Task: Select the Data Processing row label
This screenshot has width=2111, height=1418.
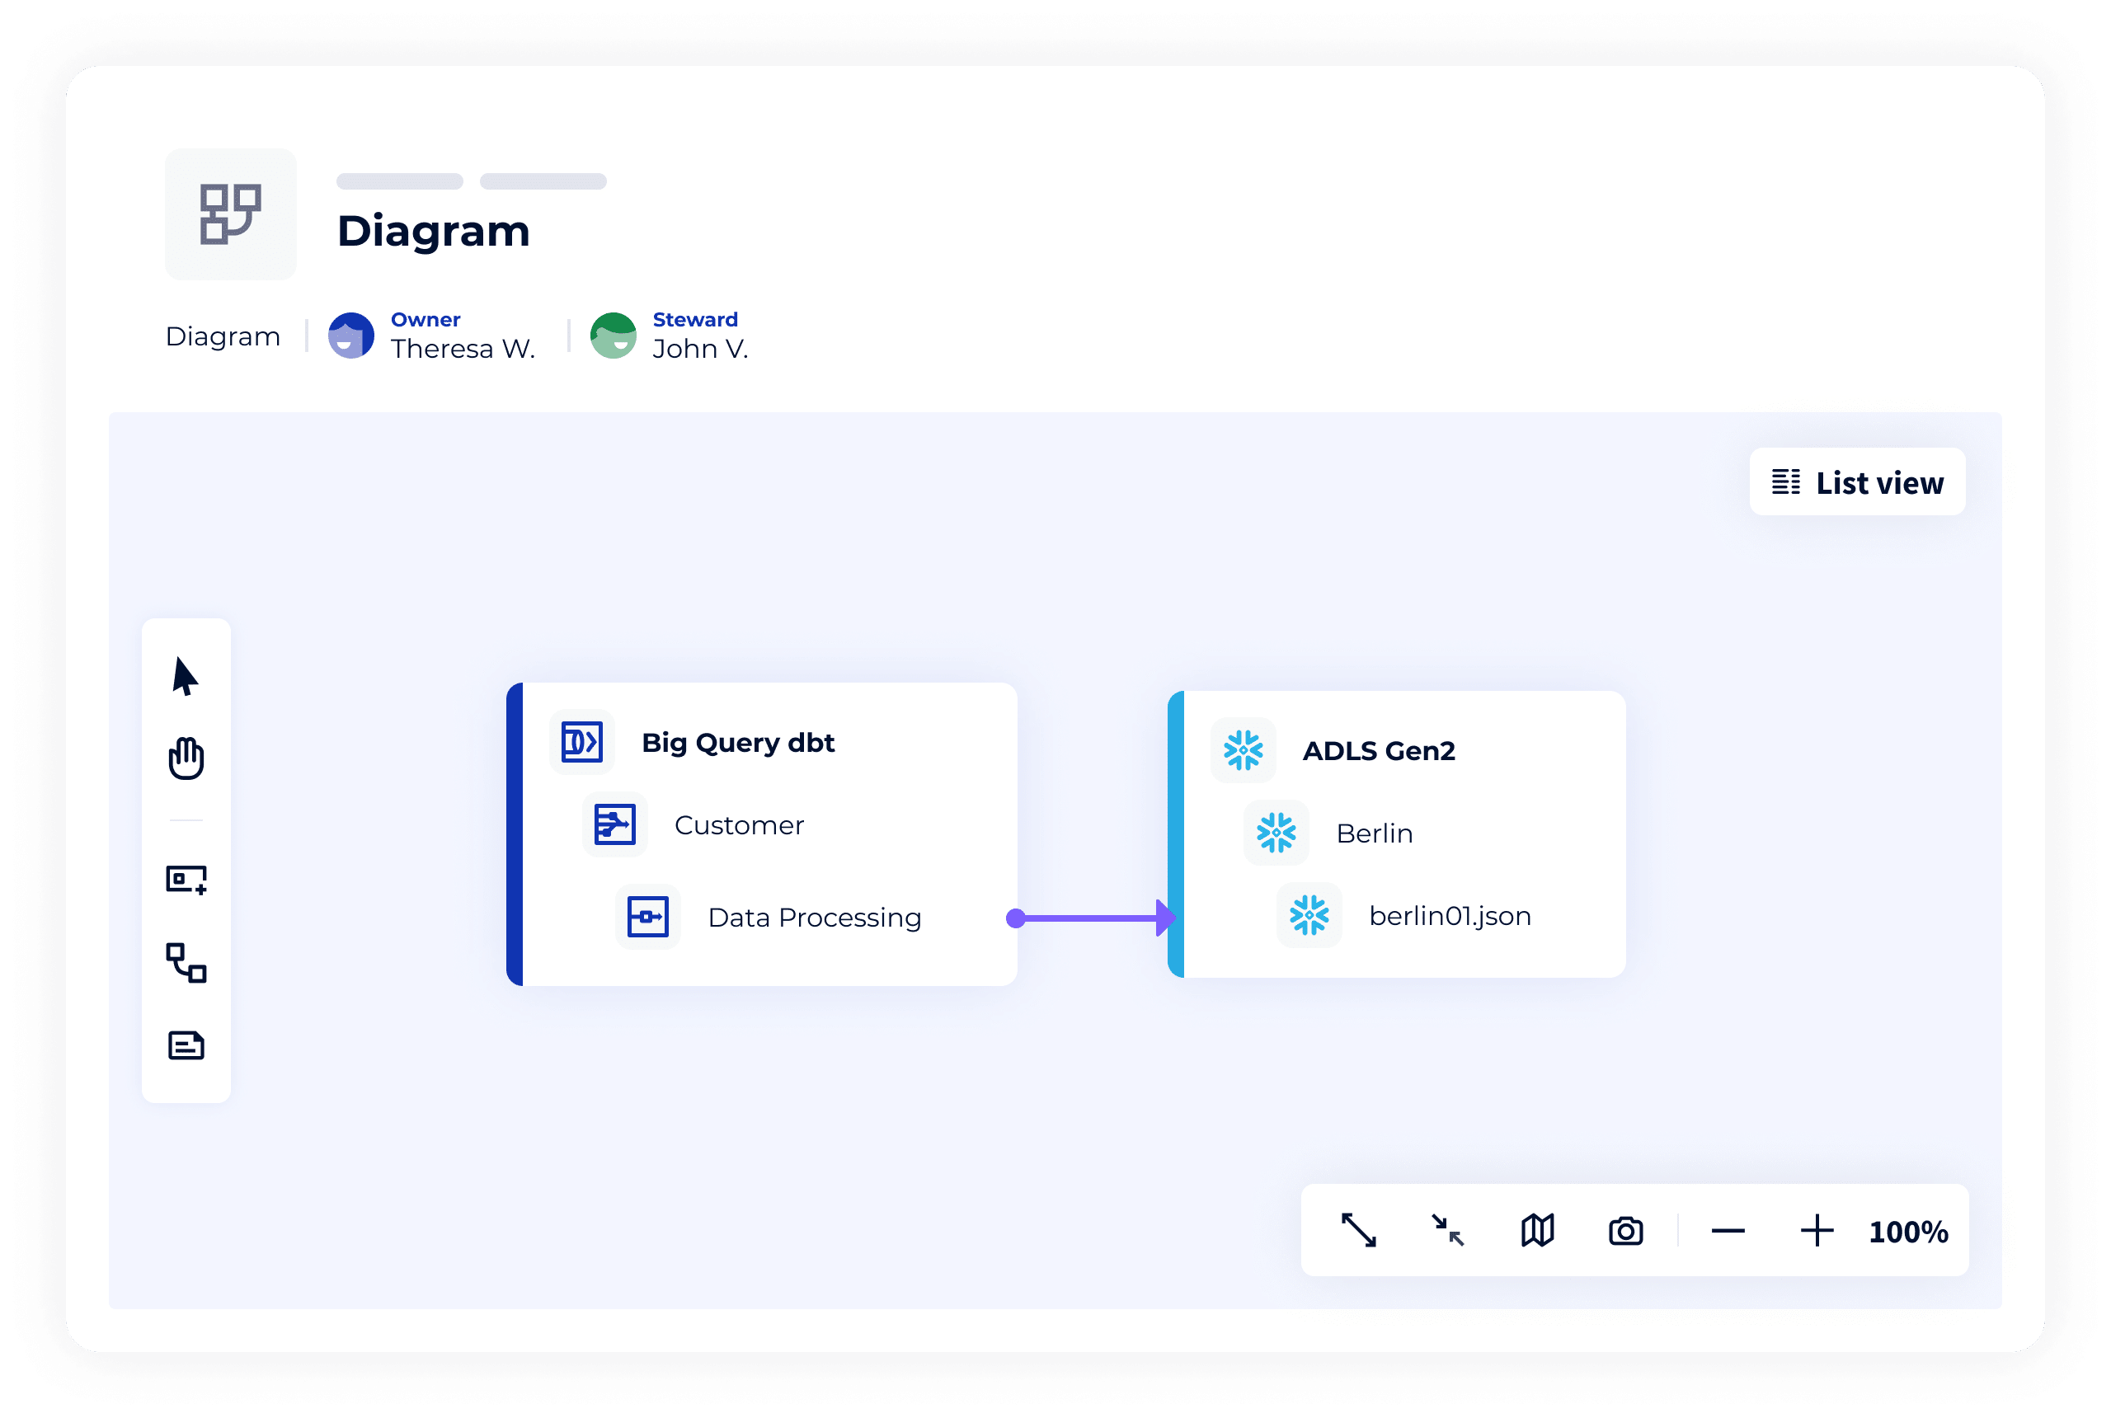Action: (814, 917)
